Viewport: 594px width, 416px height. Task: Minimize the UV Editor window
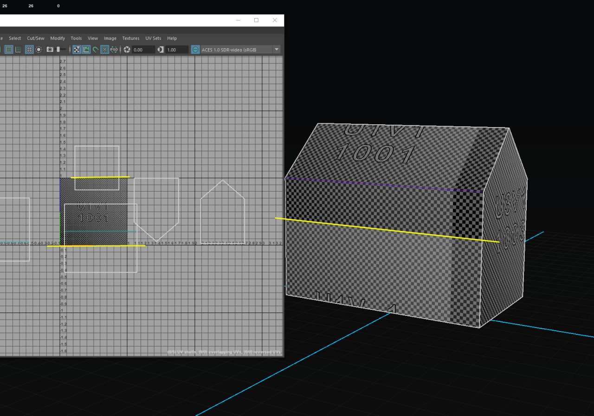coord(238,20)
